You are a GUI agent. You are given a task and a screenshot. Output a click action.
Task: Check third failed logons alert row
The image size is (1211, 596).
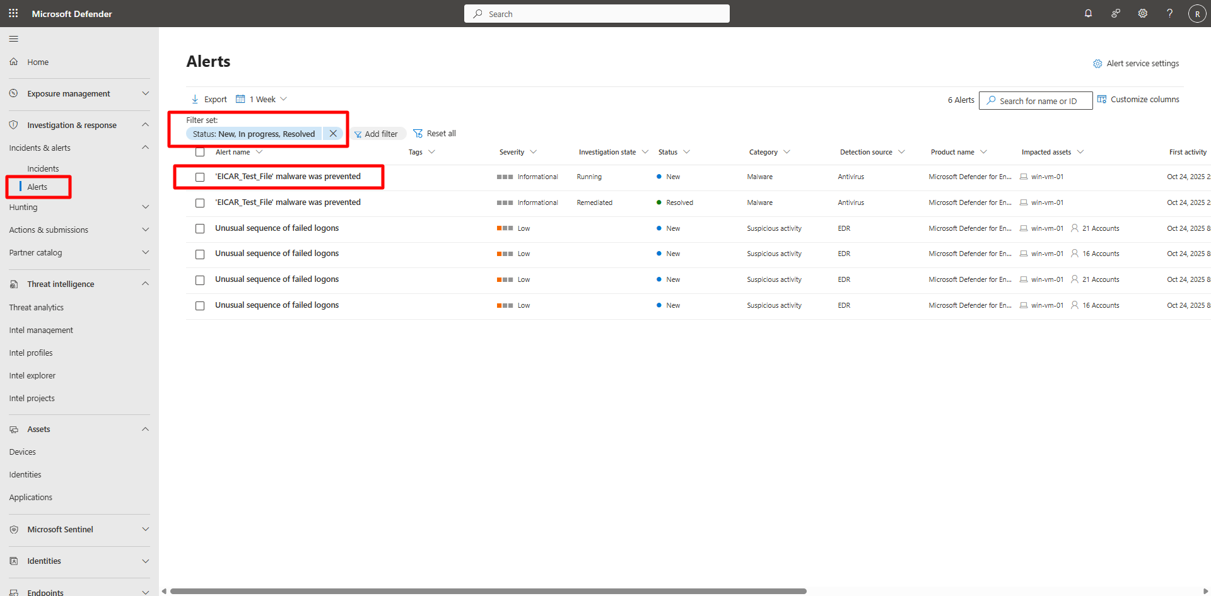coord(200,280)
